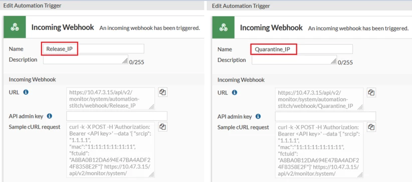Image resolution: width=412 pixels, height=182 pixels.
Task: Show URL info tooltip in Quarantine_IP panel
Action: (x=235, y=92)
